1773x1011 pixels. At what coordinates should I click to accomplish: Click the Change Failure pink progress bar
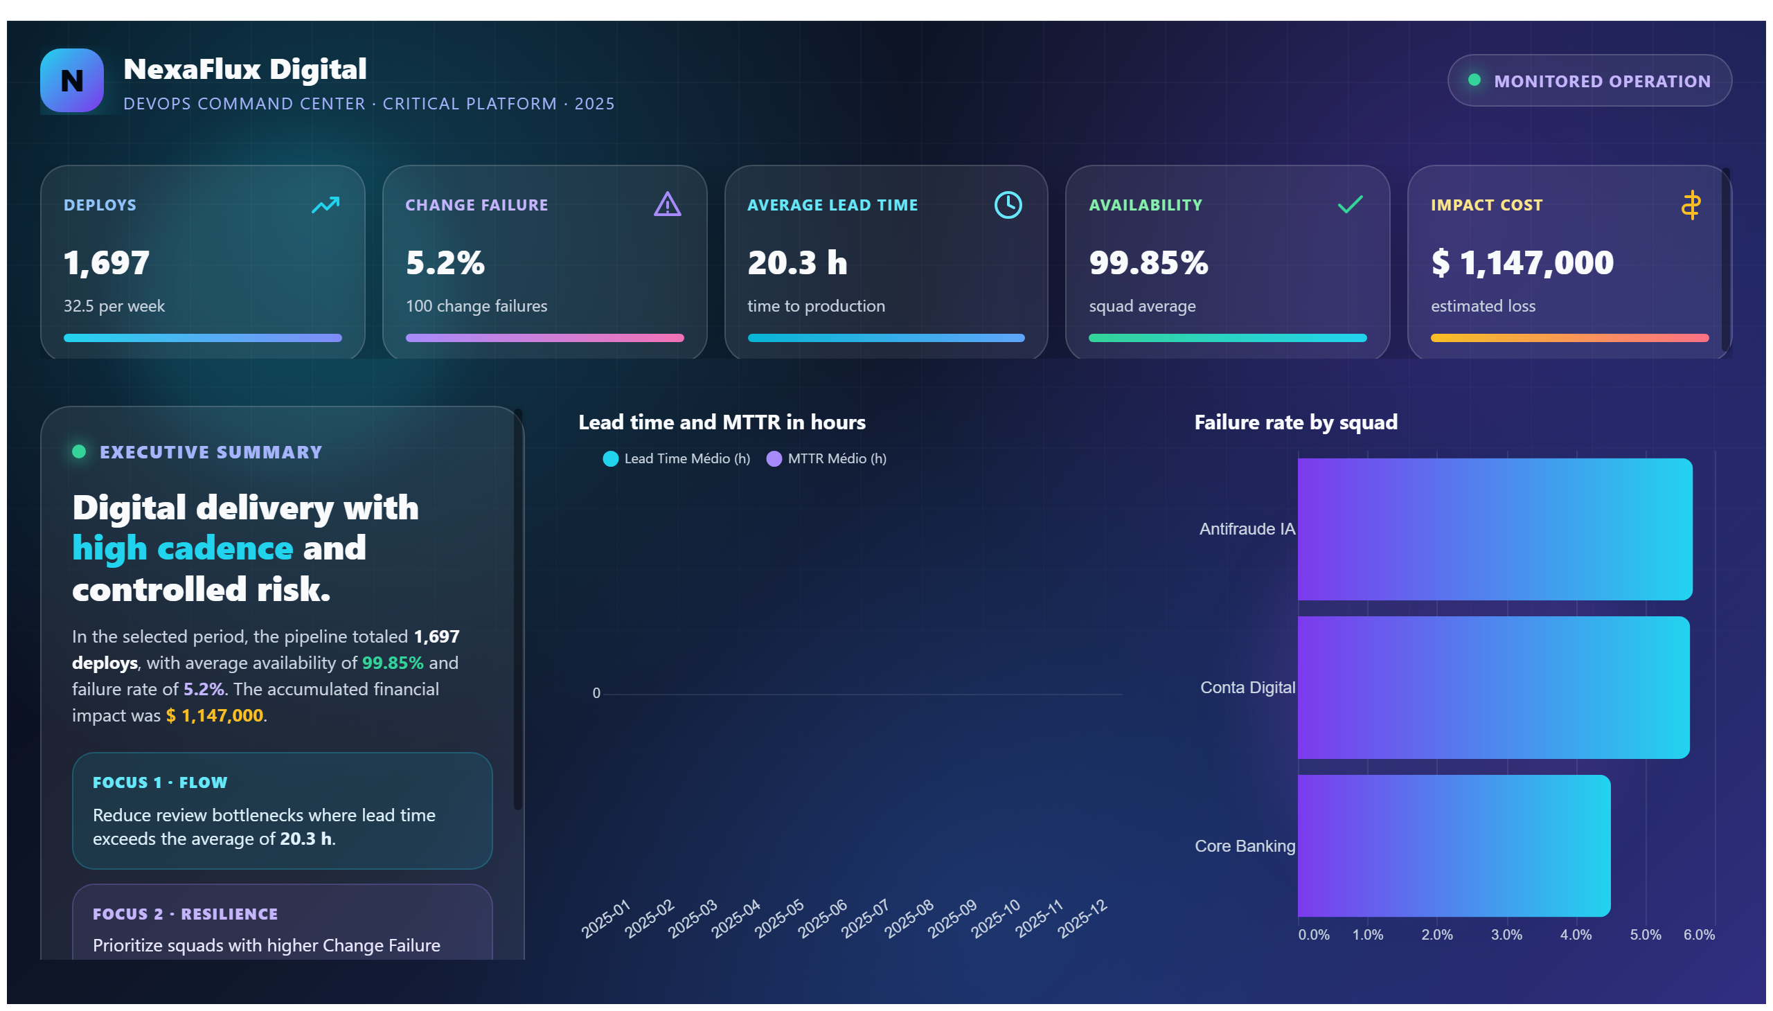point(544,338)
